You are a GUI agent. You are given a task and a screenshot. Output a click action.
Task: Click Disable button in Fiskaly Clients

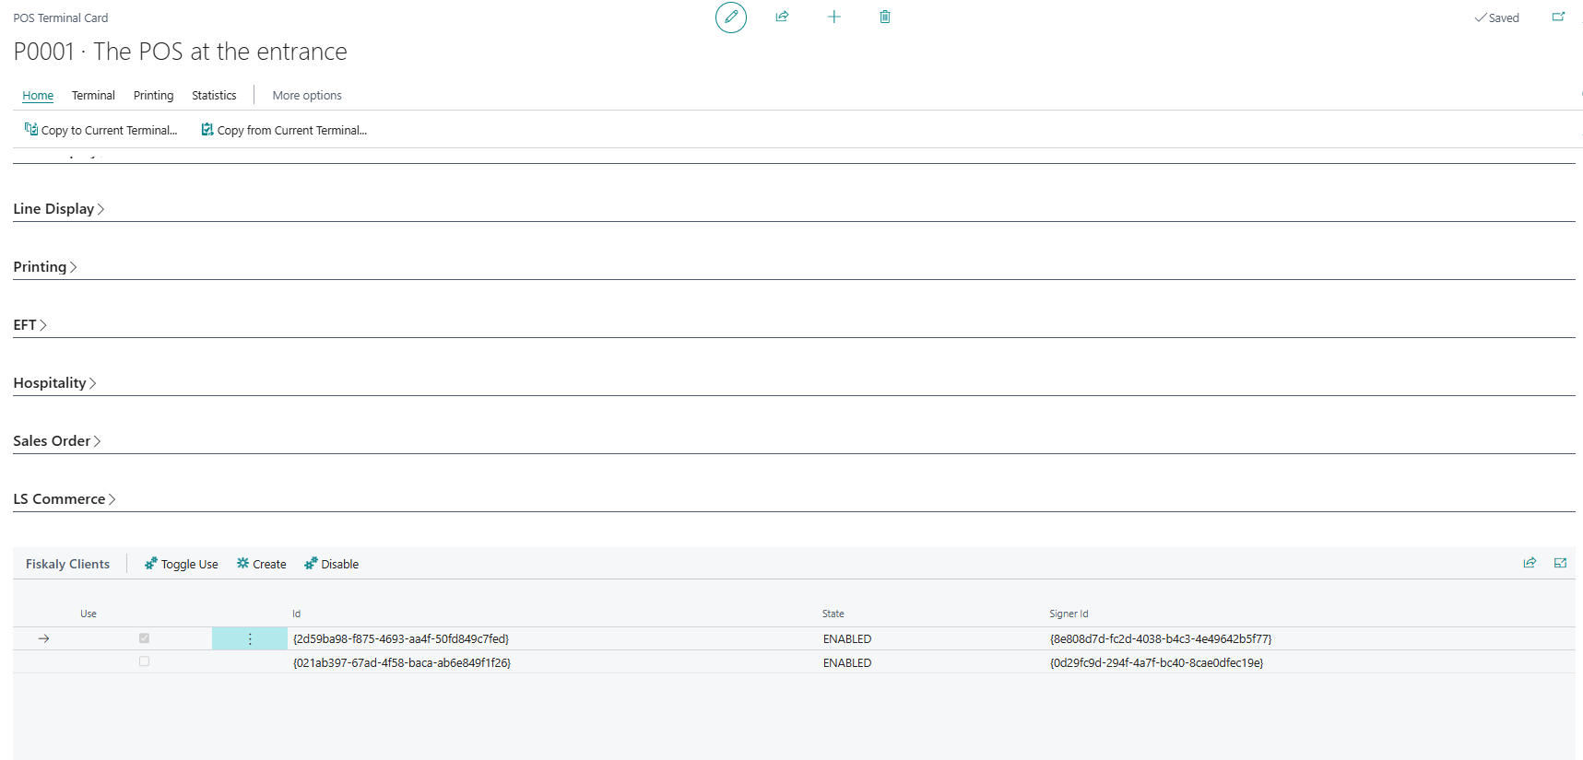[332, 564]
